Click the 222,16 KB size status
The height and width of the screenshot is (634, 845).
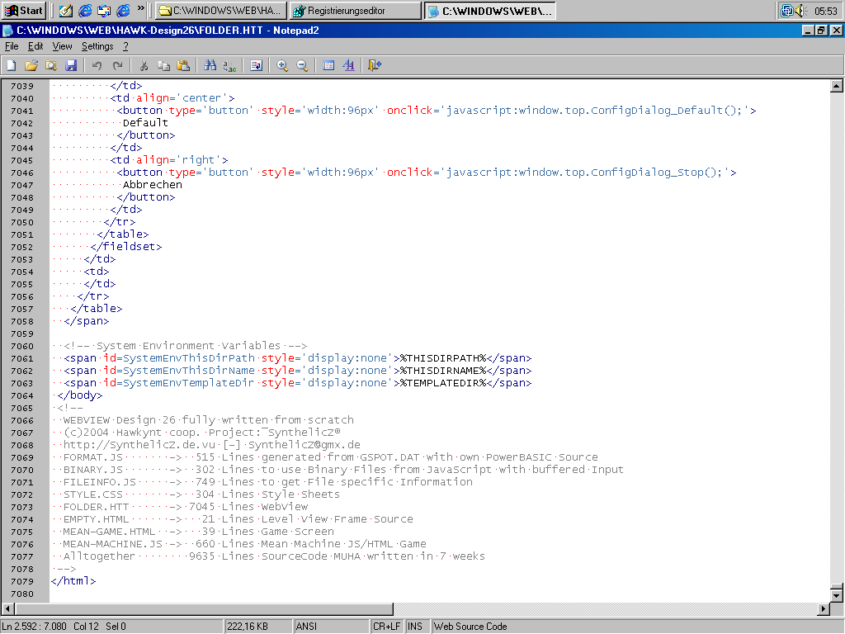click(x=258, y=627)
